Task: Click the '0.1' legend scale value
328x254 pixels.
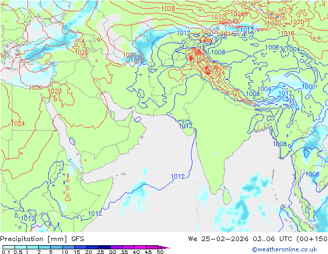Action: point(5,252)
